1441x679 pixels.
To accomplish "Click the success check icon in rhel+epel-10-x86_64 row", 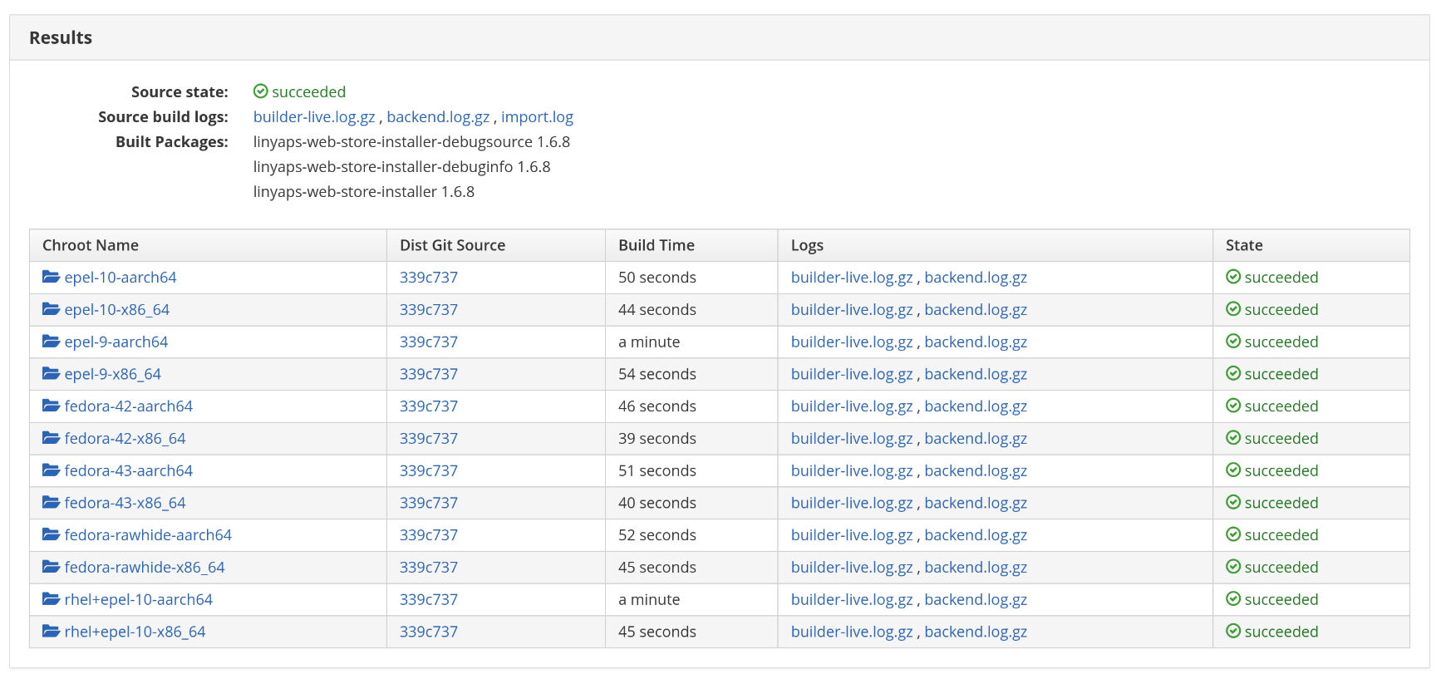I will click(1233, 632).
